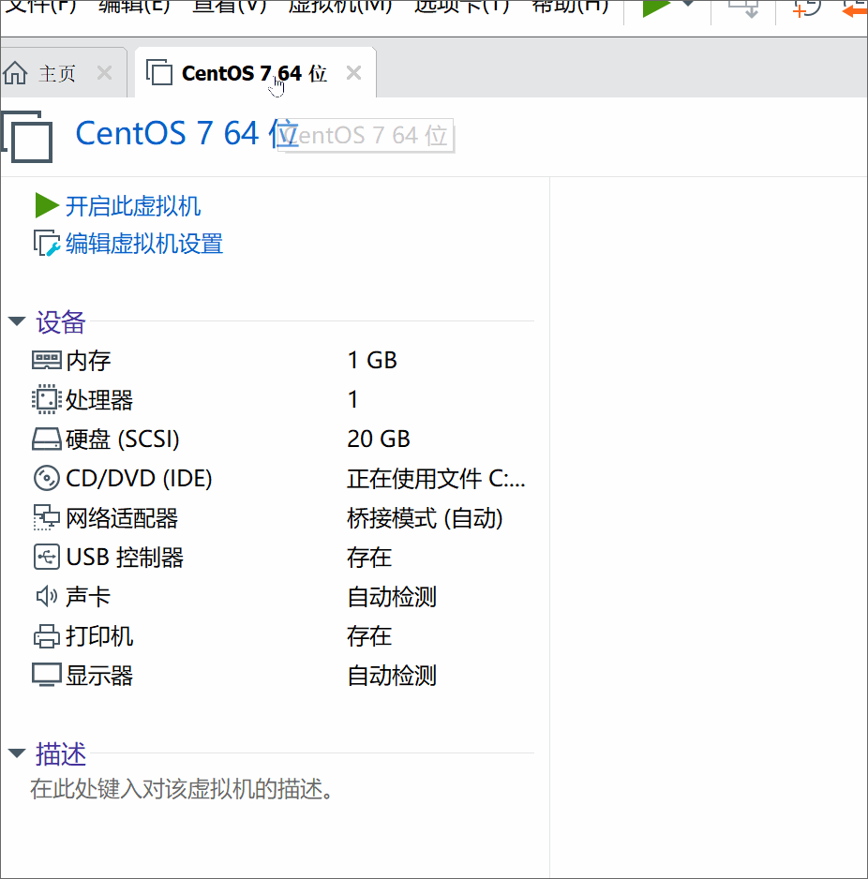Image resolution: width=868 pixels, height=879 pixels.
Task: Click the network adapter icon
Action: (46, 517)
